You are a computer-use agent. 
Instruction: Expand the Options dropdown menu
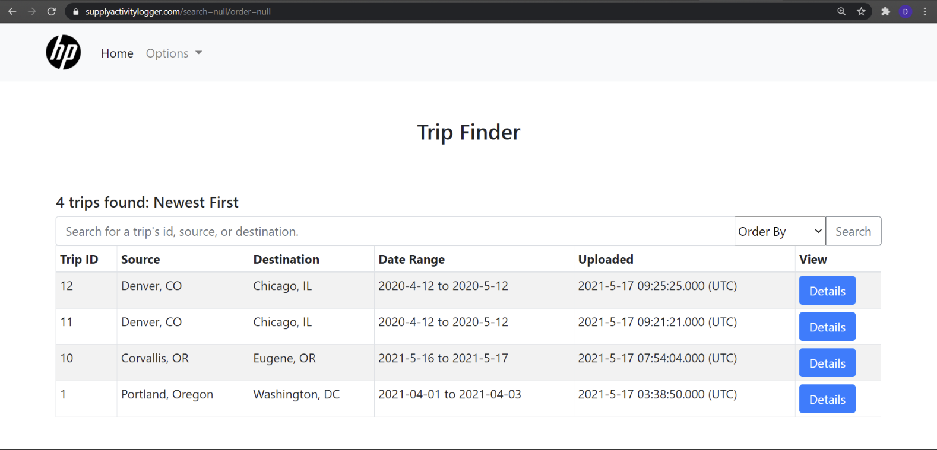pyautogui.click(x=173, y=53)
